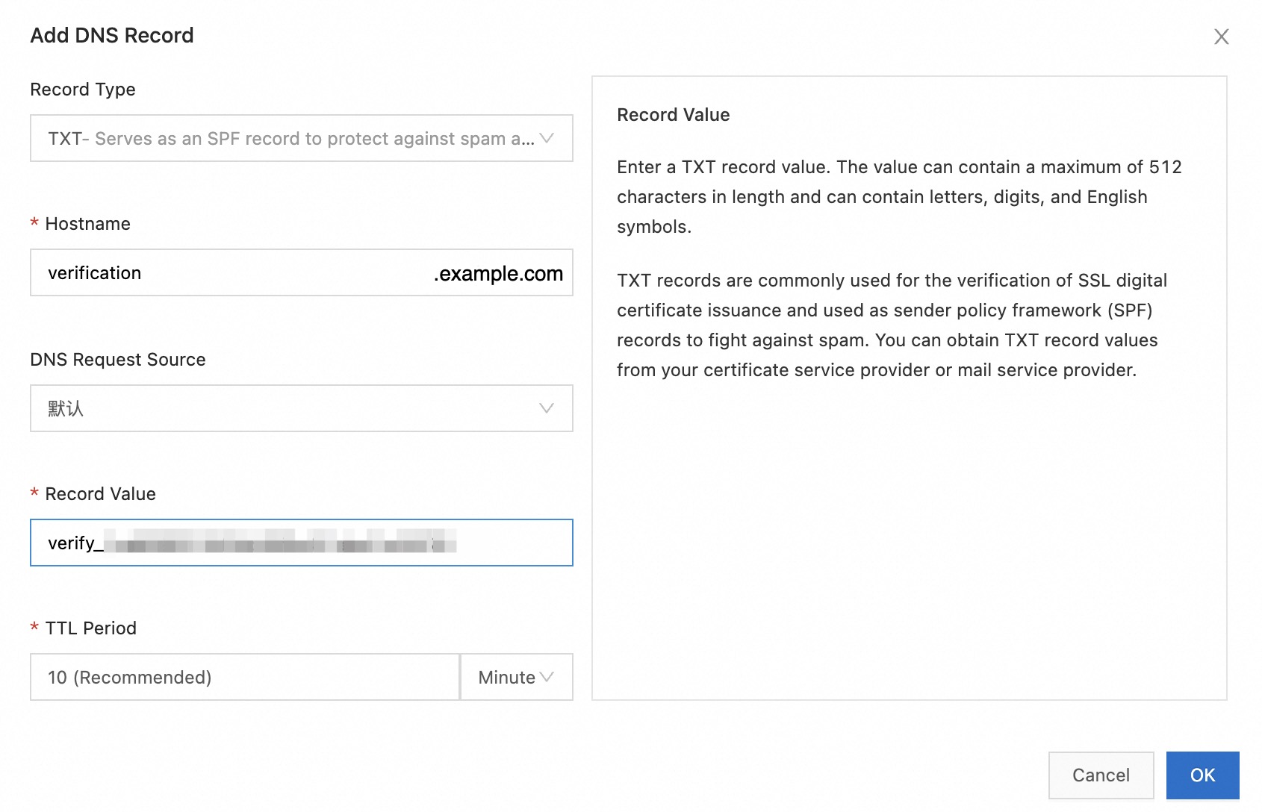The image size is (1262, 812).
Task: Click the Record Value help panel heading
Action: point(673,115)
